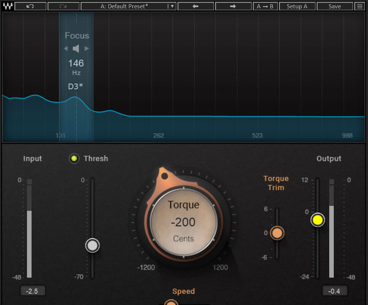Click the D3* note label
Image resolution: width=368 pixels, height=305 pixels.
[x=76, y=87]
